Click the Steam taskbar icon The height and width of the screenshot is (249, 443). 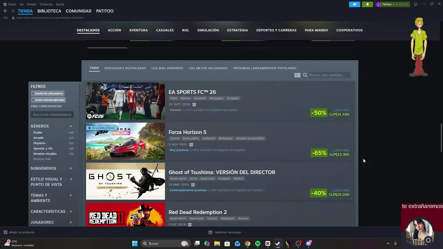(x=278, y=243)
